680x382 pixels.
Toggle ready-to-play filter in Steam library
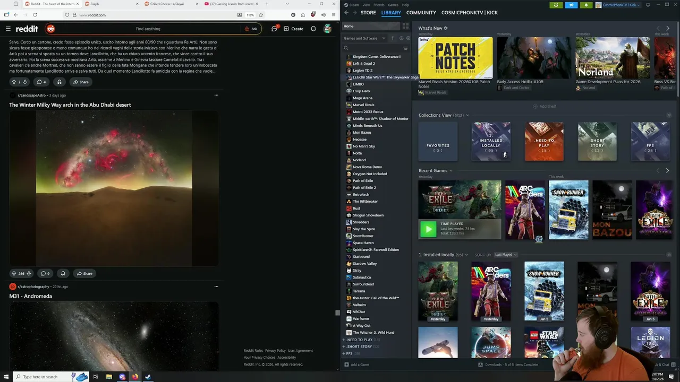(x=407, y=38)
